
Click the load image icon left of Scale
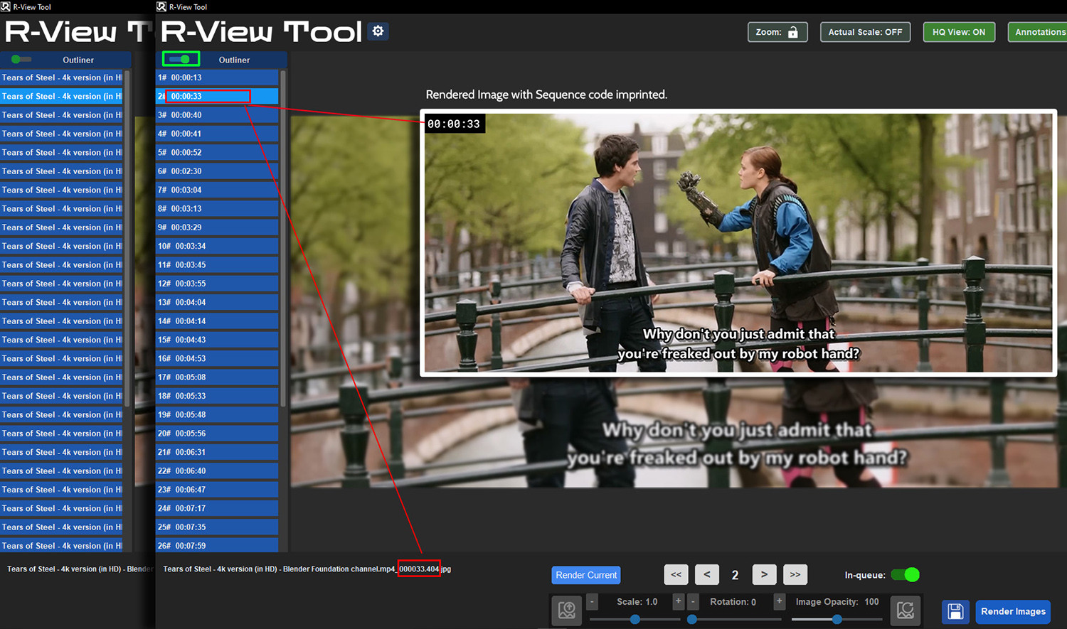567,610
